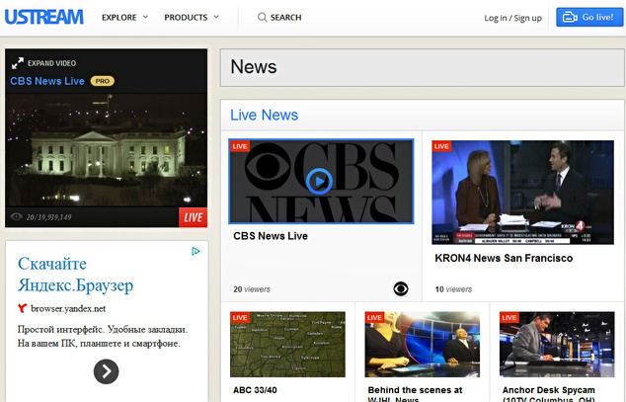Play the CBS News Live thumbnail
Screen dimensions: 626x402
tap(319, 181)
